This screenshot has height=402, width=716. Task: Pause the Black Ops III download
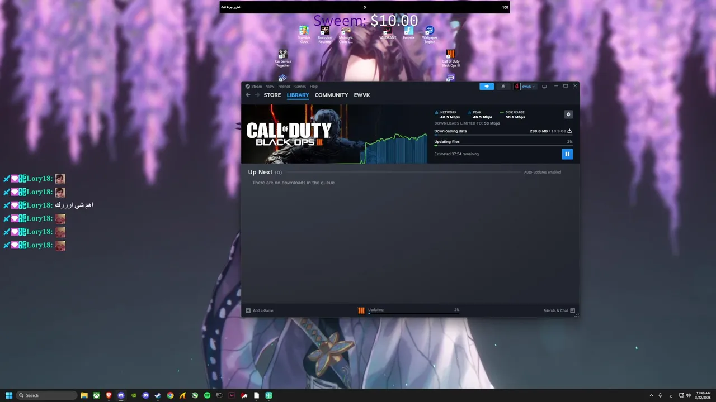(567, 154)
